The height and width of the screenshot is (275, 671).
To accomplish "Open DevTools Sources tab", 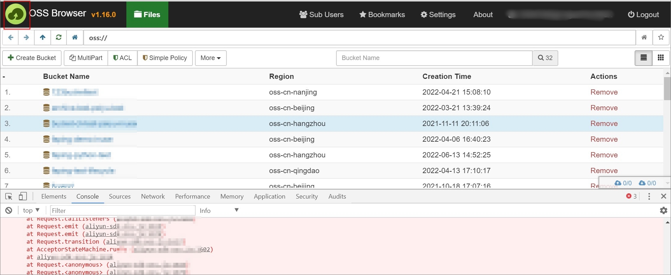I will pyautogui.click(x=120, y=196).
